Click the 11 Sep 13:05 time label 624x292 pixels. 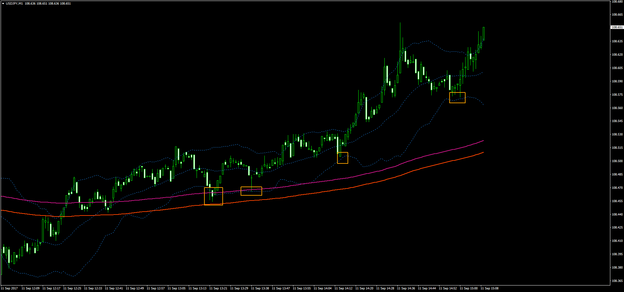177,288
